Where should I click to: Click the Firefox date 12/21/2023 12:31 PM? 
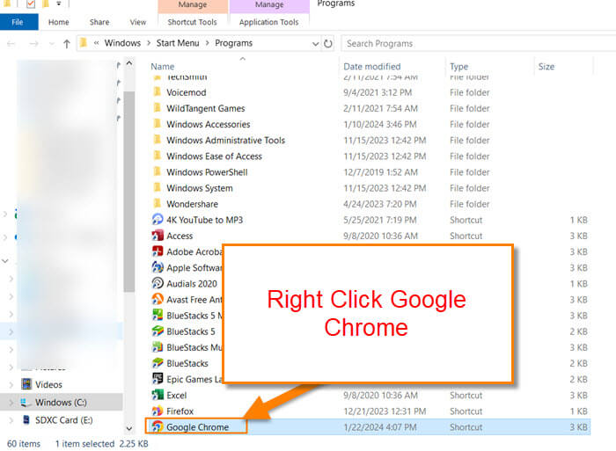(385, 411)
